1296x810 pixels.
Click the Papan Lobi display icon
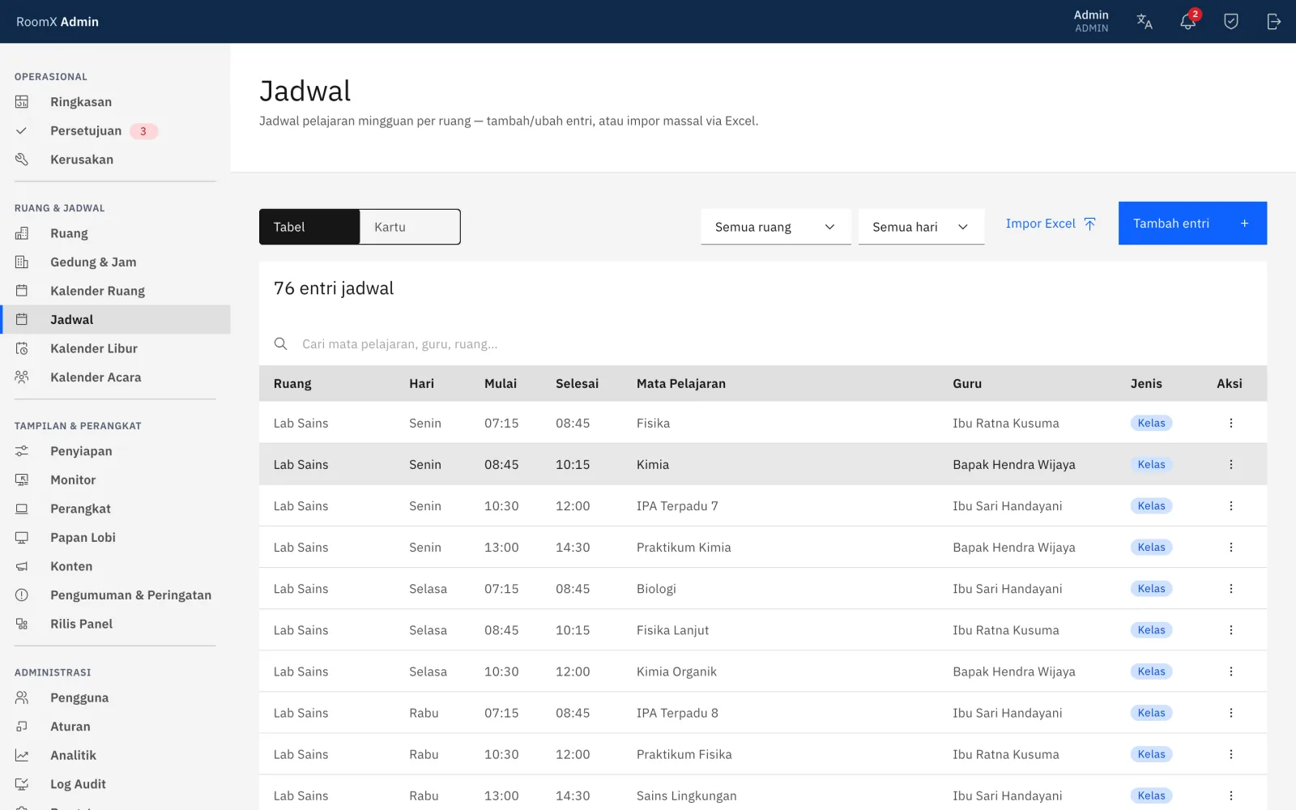(x=22, y=538)
